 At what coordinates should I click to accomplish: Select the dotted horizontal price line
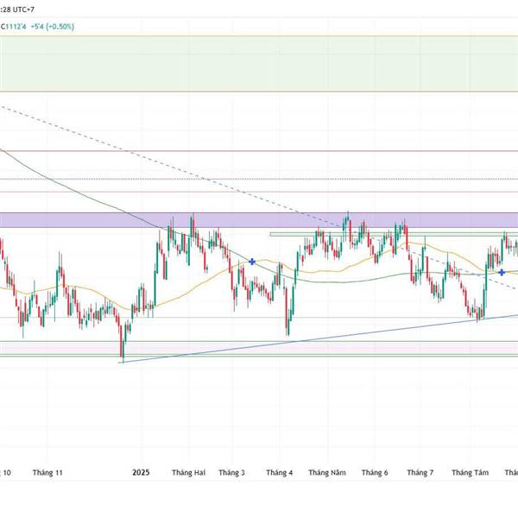pos(259,179)
